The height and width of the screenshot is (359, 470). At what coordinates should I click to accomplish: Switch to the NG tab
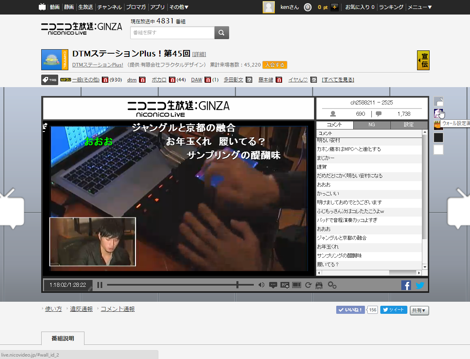(372, 125)
